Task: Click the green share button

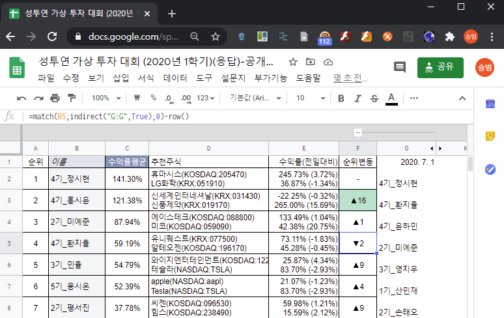Action: coord(440,68)
